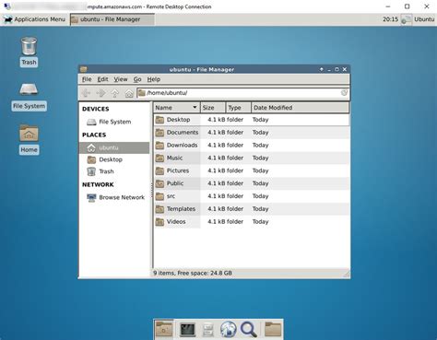Select the Downloads folder icon

(x=159, y=145)
